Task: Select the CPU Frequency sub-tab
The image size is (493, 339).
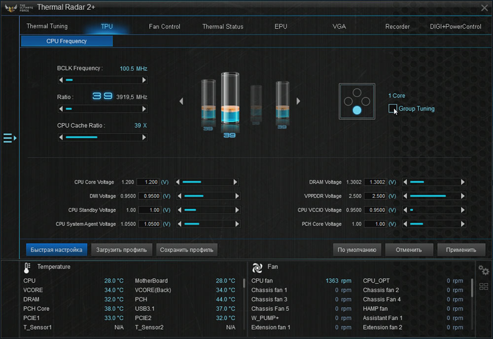Action: coord(67,41)
